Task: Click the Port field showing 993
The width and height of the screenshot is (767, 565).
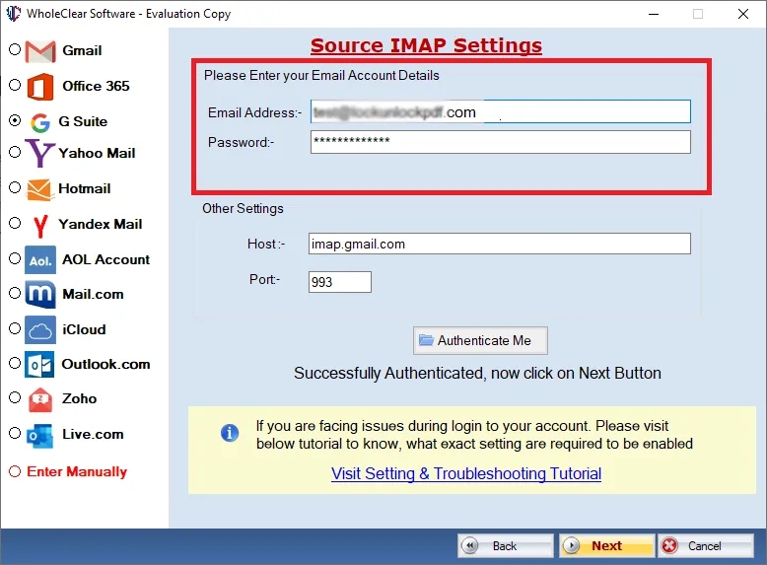Action: point(340,282)
